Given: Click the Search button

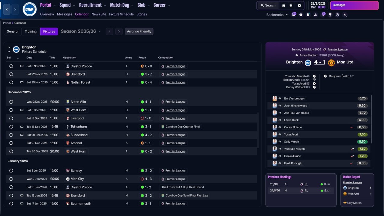Looking at the screenshot, I should pos(268,5).
